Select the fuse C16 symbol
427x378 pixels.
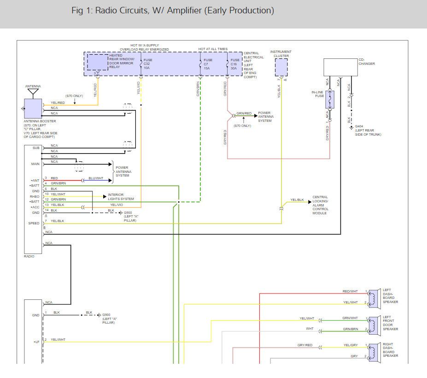[x=228, y=64]
